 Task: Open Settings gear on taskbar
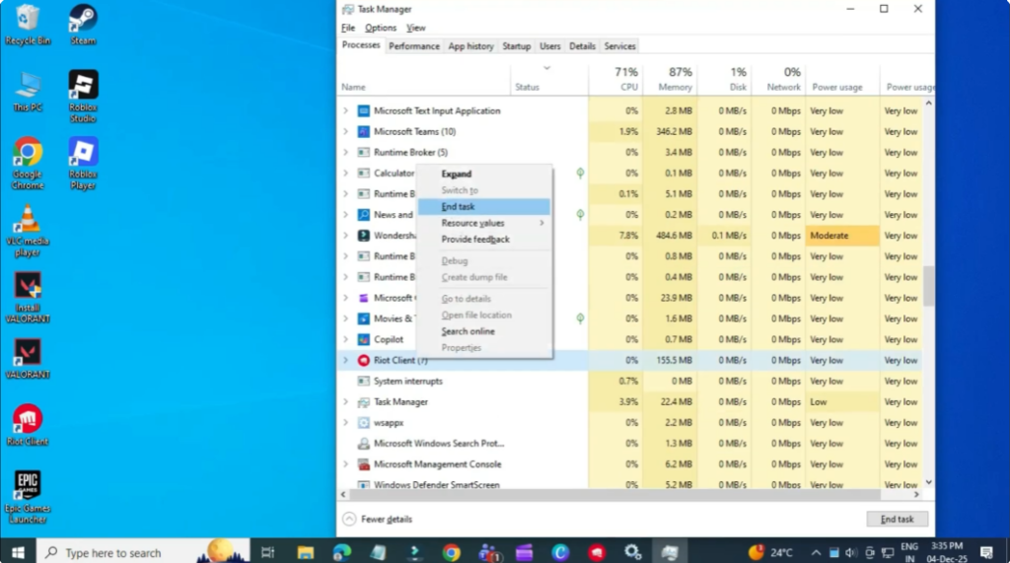[x=632, y=552]
